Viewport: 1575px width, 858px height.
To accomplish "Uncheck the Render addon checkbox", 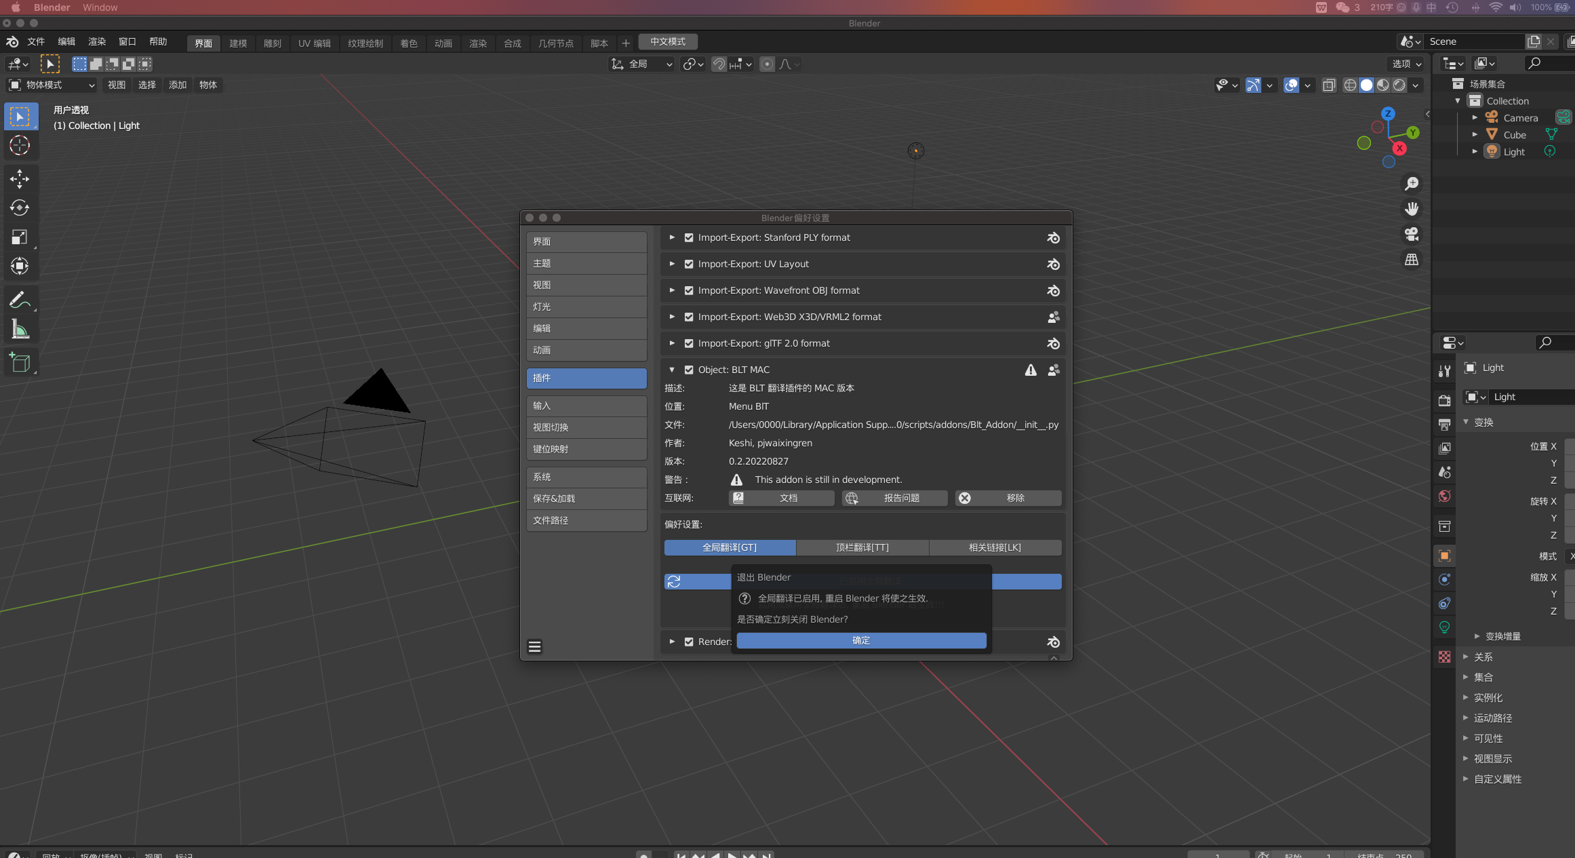I will pyautogui.click(x=689, y=642).
